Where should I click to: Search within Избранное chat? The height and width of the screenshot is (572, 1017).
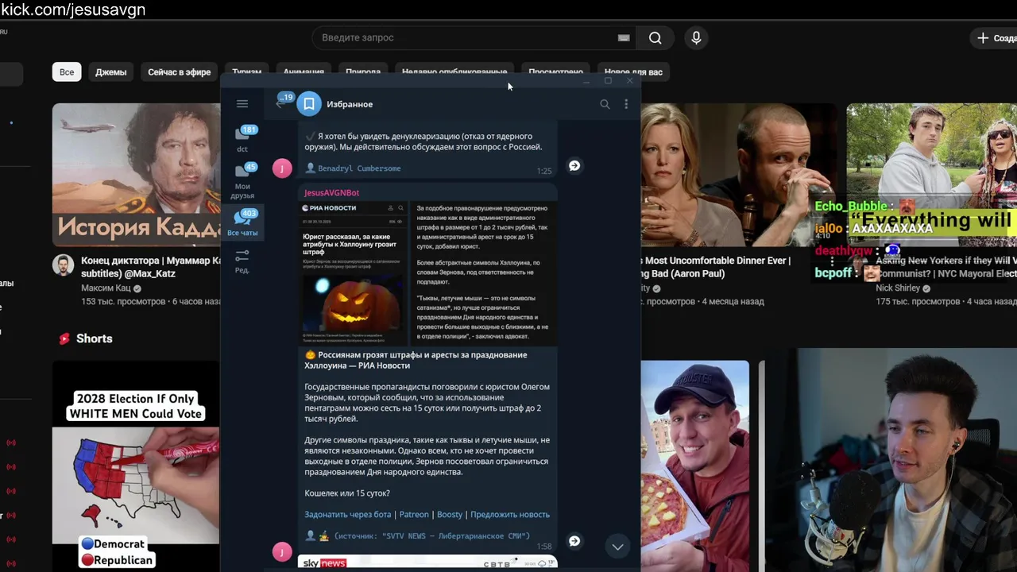coord(605,104)
